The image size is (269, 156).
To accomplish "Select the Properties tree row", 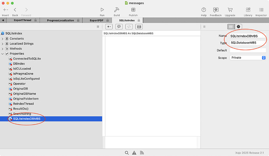I will pos(51,54).
